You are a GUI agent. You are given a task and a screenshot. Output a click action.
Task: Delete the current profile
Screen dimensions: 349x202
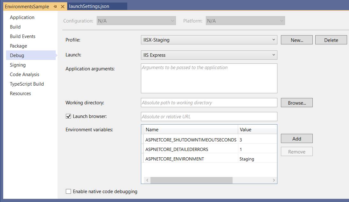331,40
